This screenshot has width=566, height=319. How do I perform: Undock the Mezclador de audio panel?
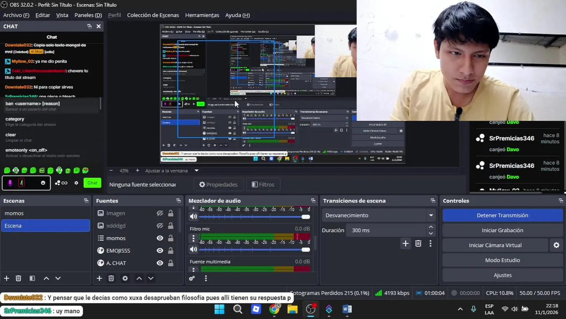(x=313, y=201)
